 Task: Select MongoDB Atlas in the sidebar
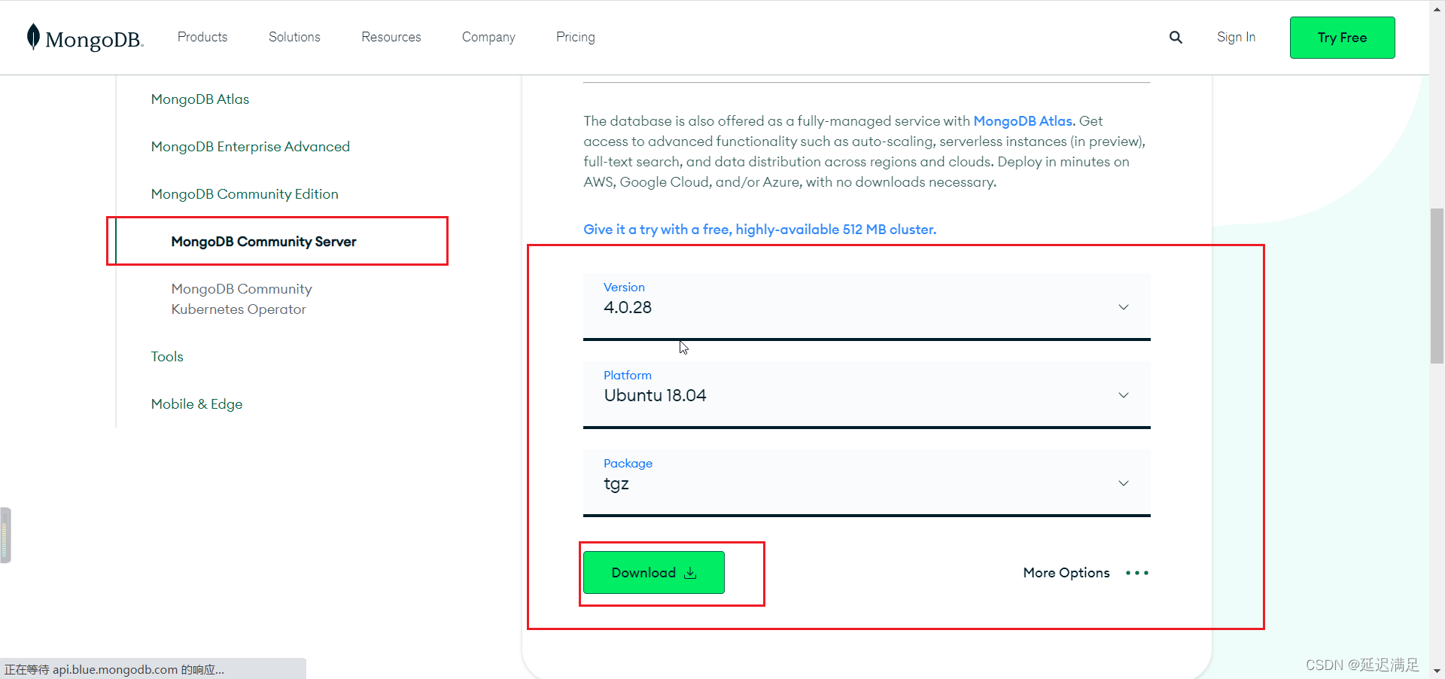200,99
